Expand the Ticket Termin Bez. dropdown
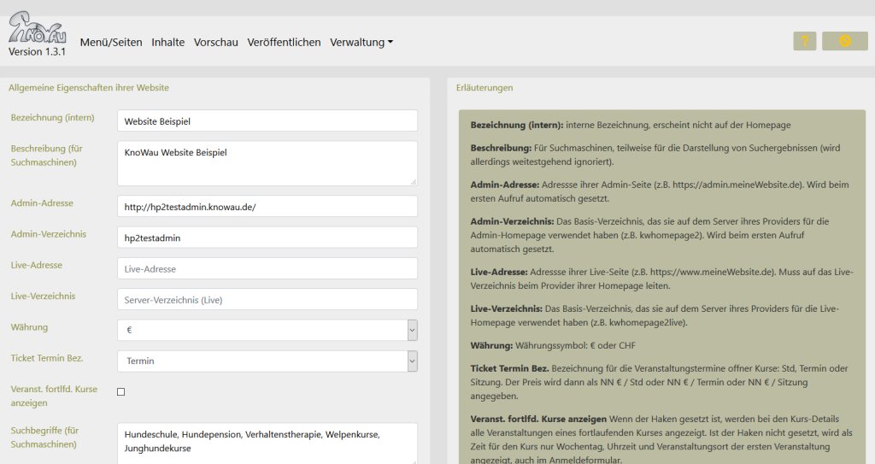 tap(267, 361)
